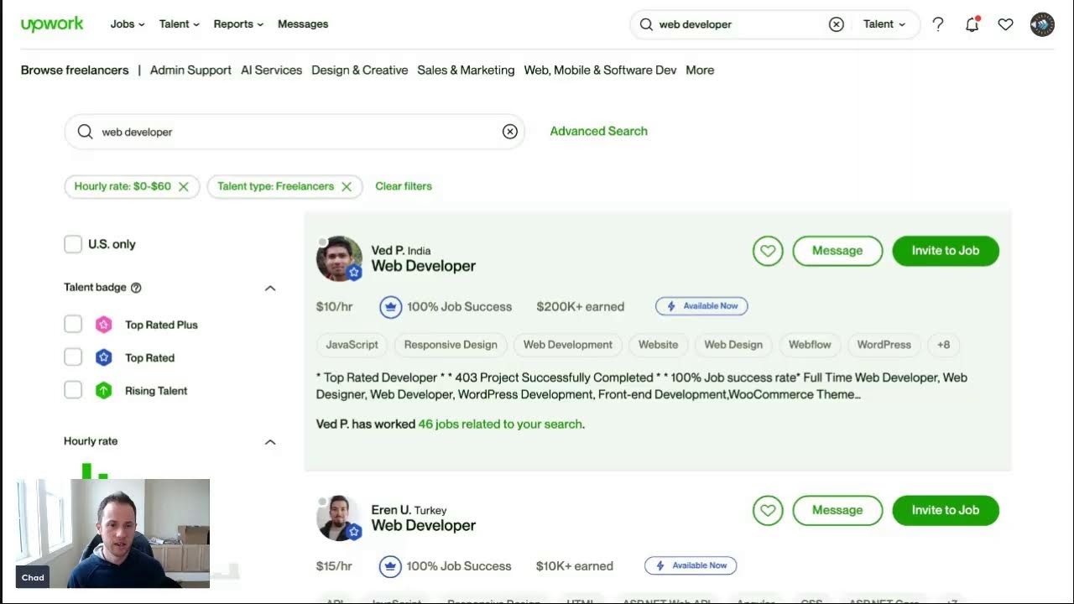Save Ved P. with the heart icon
The height and width of the screenshot is (604, 1074).
click(767, 251)
